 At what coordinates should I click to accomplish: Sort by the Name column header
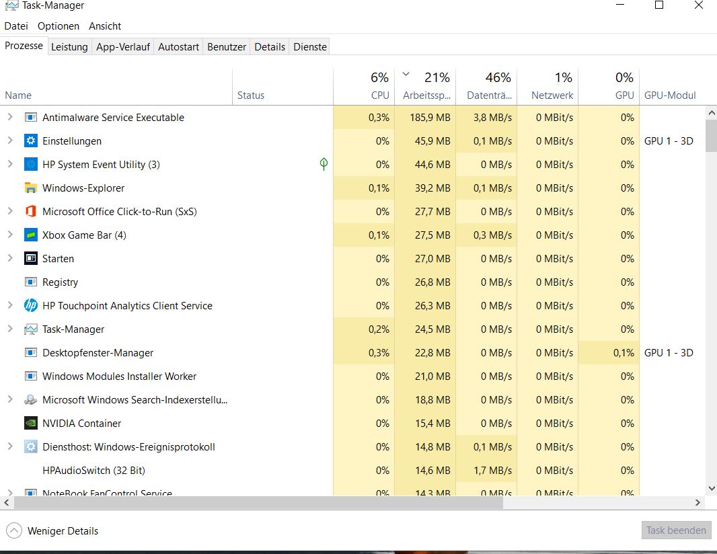point(116,87)
